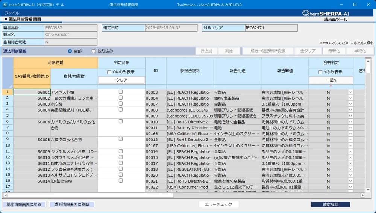Toggle the ONのみ表示 checkbox
Viewport: 376px width, 213px height.
[109, 72]
